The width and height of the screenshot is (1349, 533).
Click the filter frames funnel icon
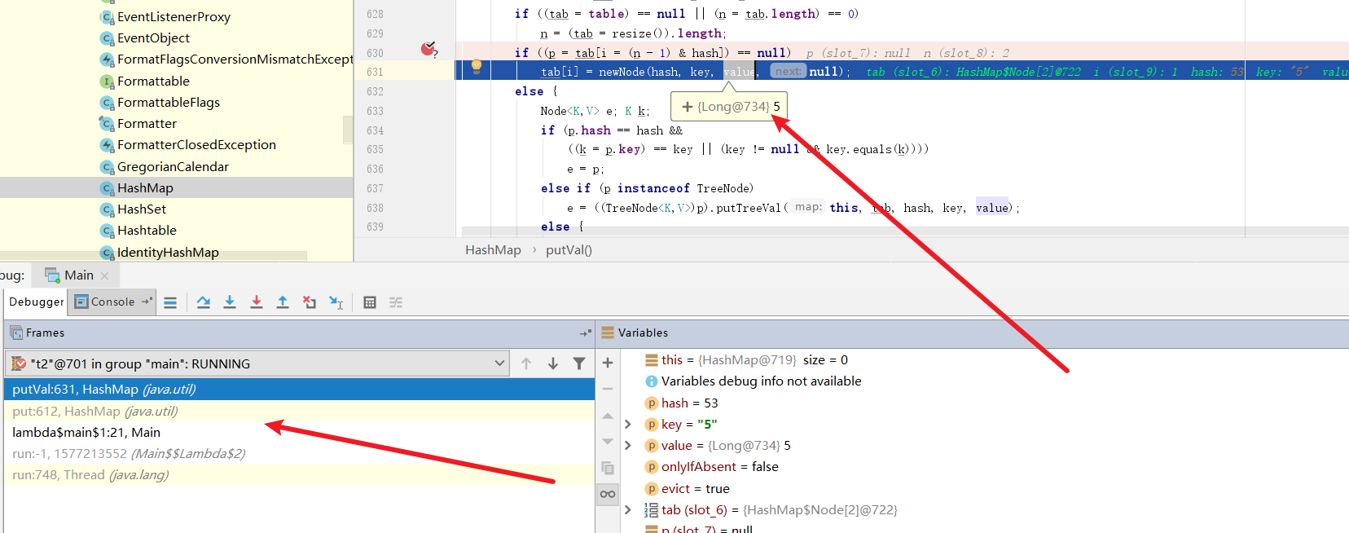click(x=579, y=363)
